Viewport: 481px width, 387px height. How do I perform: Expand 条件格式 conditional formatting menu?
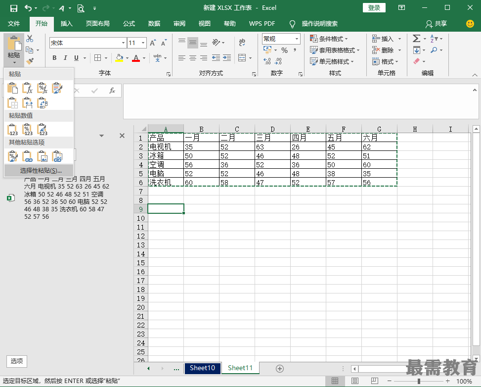[x=329, y=39]
